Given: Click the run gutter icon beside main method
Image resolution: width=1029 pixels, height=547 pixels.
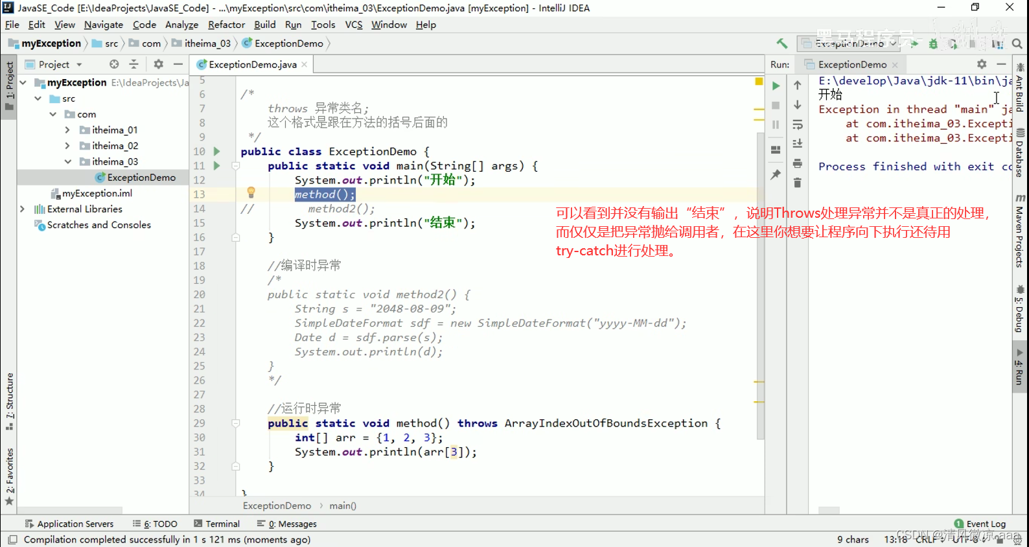Looking at the screenshot, I should click(216, 165).
